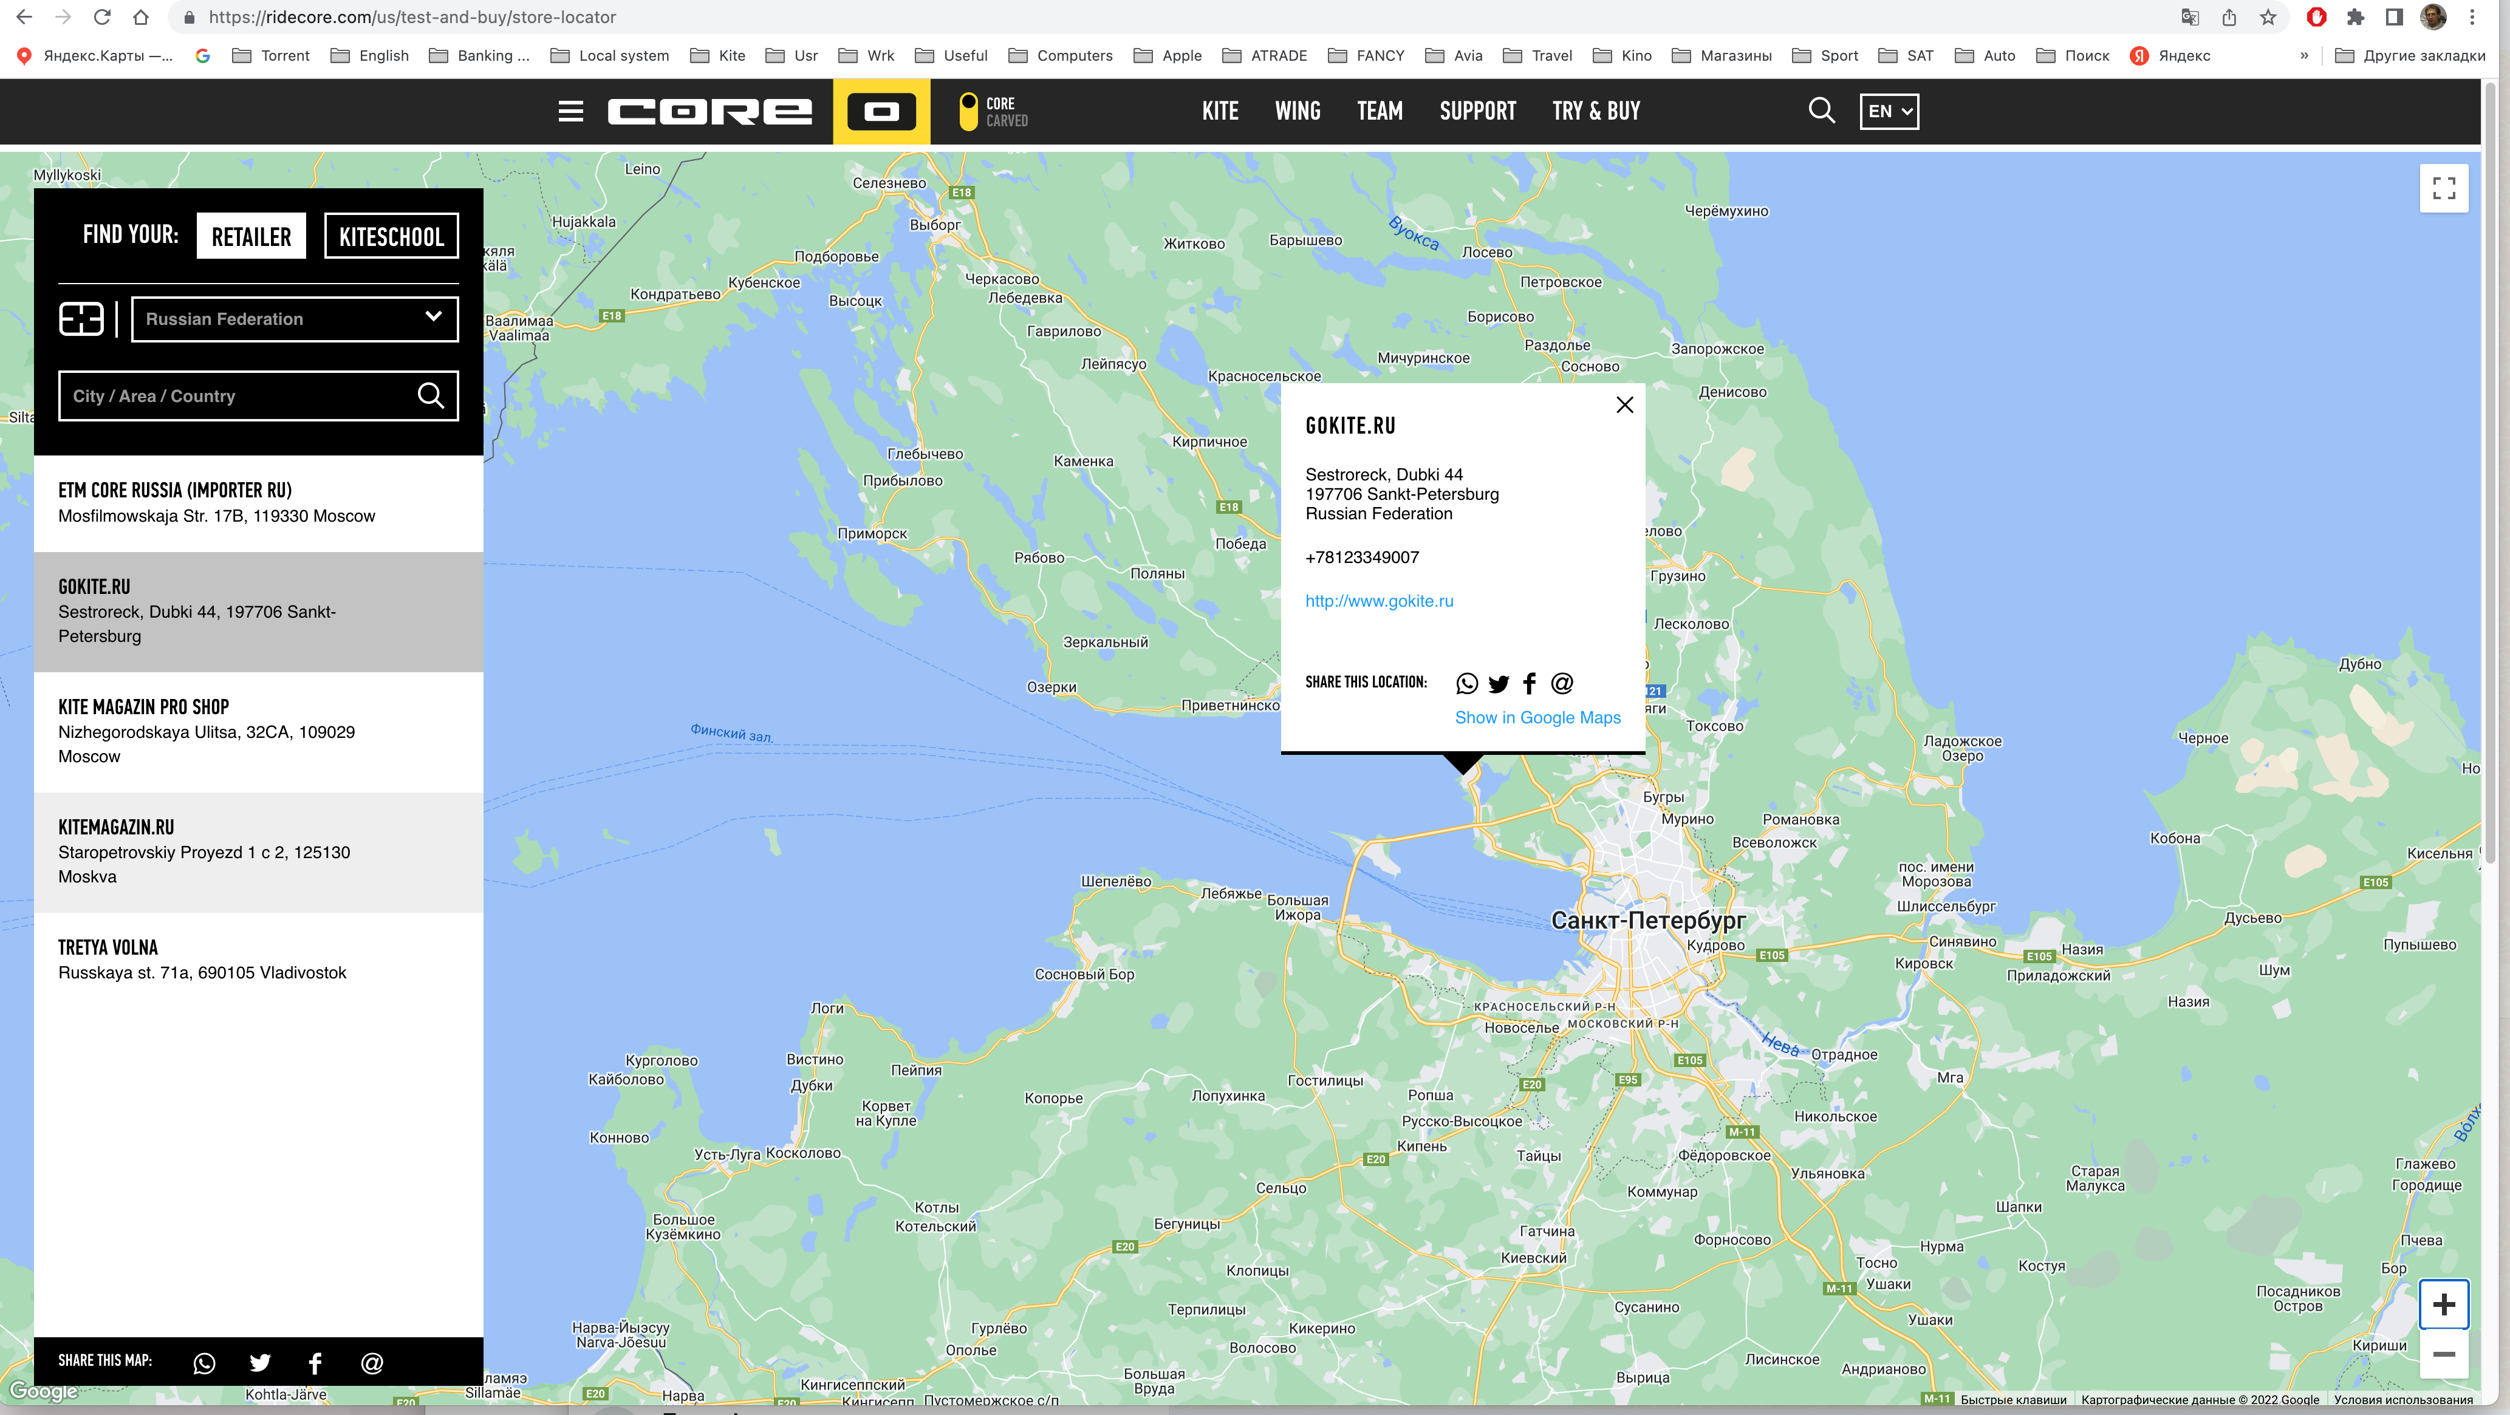The width and height of the screenshot is (2510, 1415).
Task: Open the hamburger navigation menu
Action: click(571, 111)
